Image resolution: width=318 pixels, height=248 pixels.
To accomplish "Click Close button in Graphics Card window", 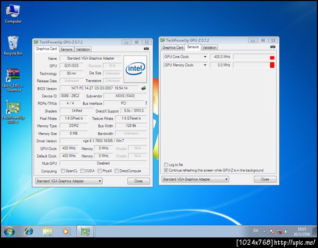I will [x=138, y=181].
